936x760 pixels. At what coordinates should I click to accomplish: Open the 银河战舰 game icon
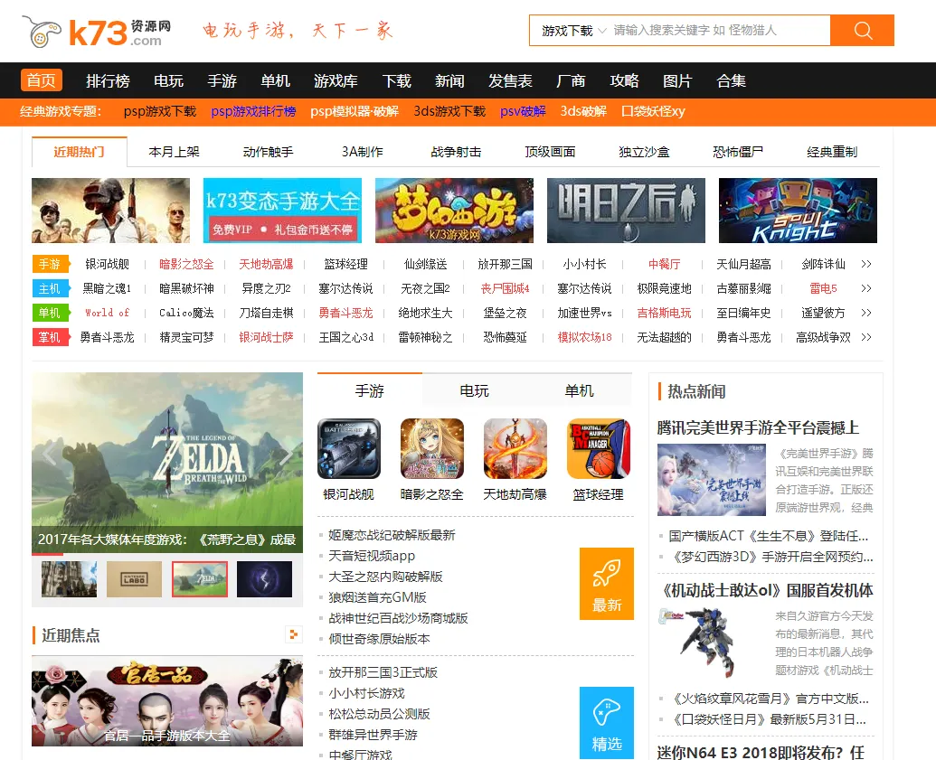348,448
